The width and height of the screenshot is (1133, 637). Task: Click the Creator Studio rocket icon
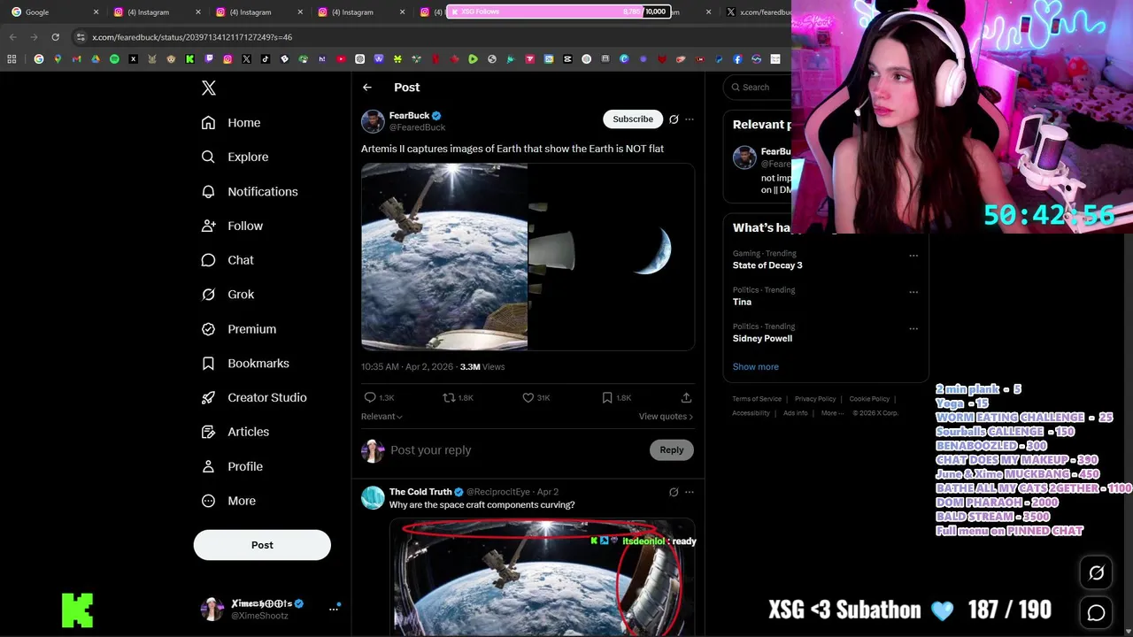pyautogui.click(x=208, y=397)
